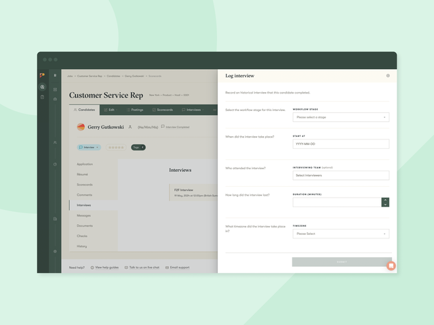Open the Workflow Stage dropdown
Screen dimensions: 434x325
[340, 117]
